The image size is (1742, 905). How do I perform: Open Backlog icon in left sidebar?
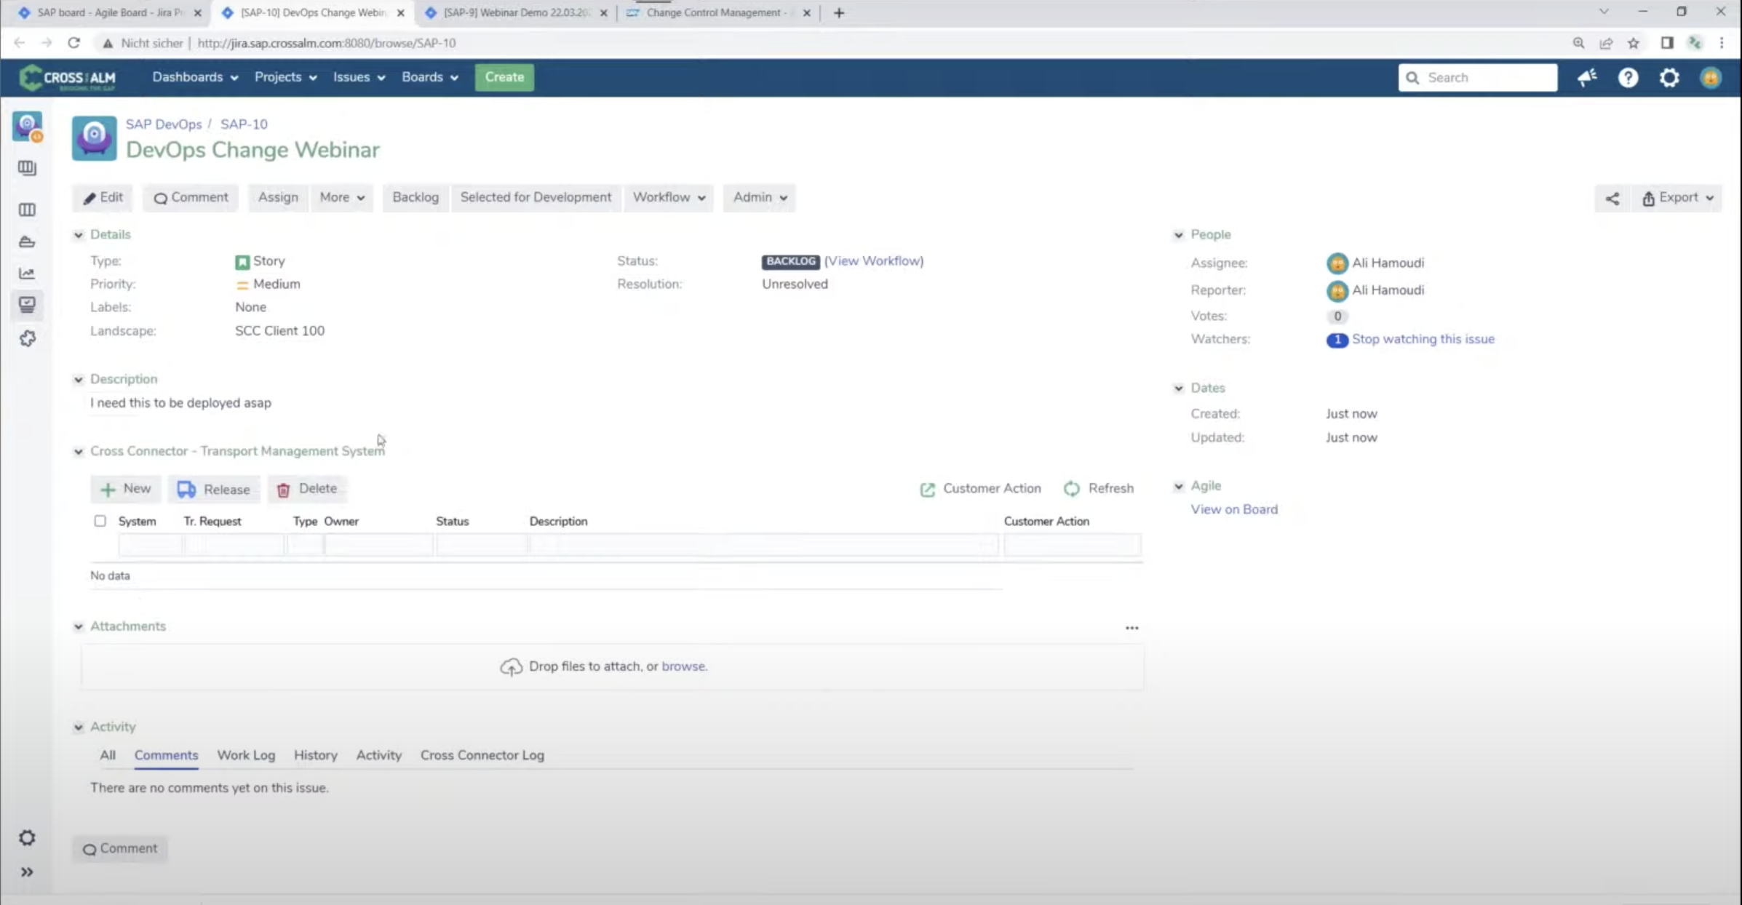[27, 168]
